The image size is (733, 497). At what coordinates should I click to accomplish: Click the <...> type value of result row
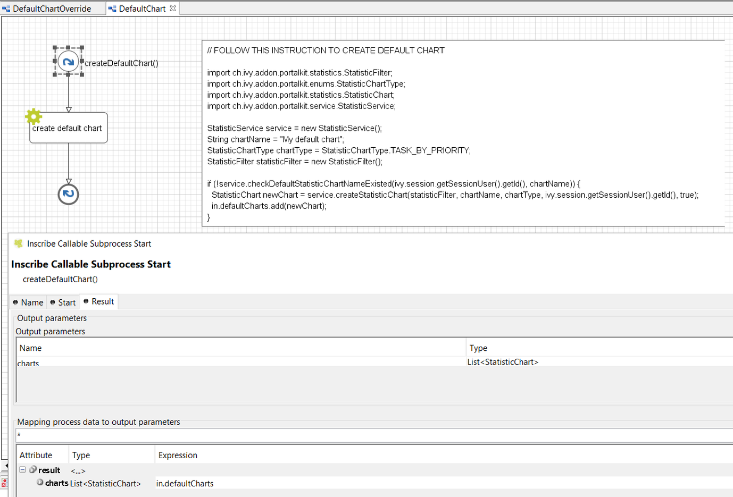click(78, 470)
